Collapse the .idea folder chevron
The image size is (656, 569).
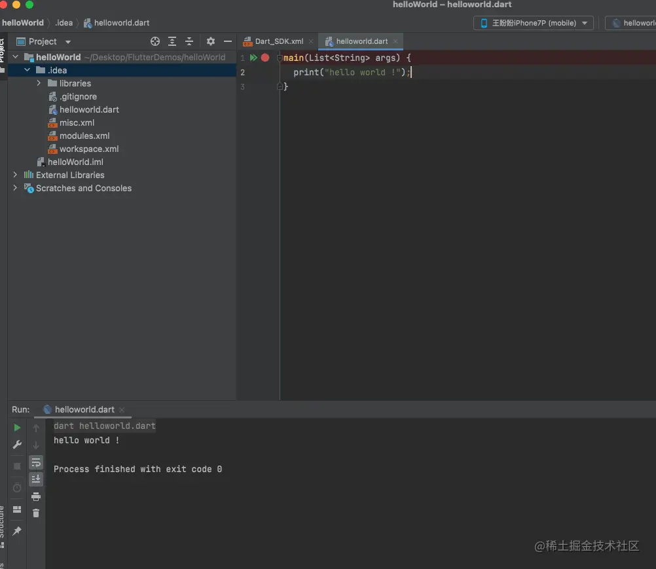click(27, 70)
